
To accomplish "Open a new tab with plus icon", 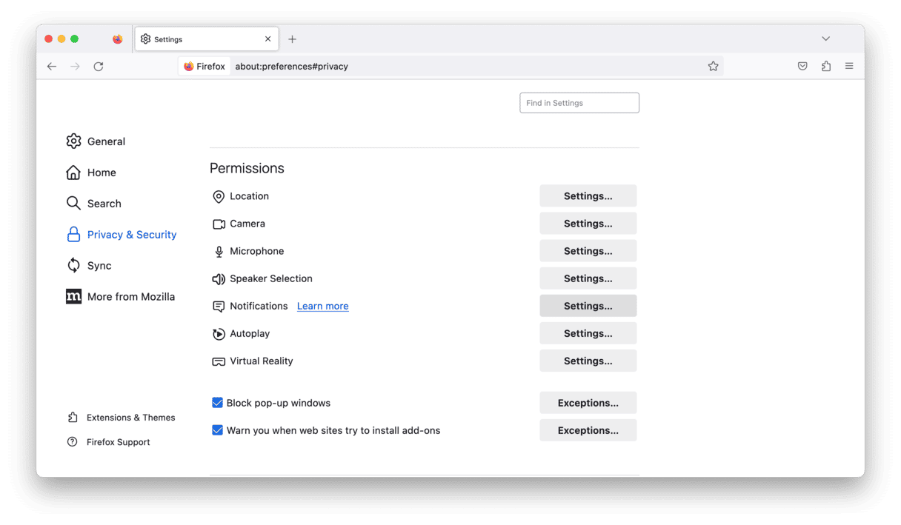I will click(293, 39).
